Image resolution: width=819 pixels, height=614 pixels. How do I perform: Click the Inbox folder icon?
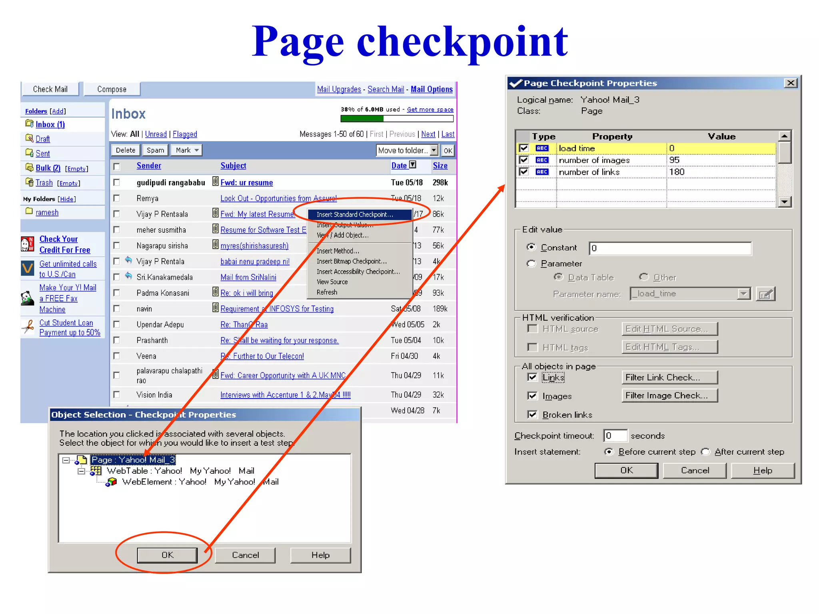[29, 124]
